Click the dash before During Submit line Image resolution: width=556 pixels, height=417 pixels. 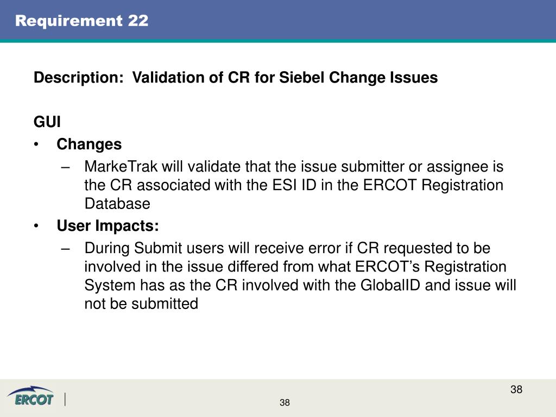point(65,249)
